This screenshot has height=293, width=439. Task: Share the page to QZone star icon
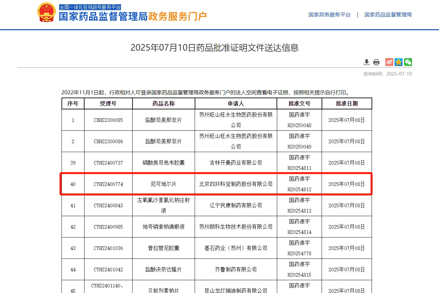pyautogui.click(x=399, y=62)
